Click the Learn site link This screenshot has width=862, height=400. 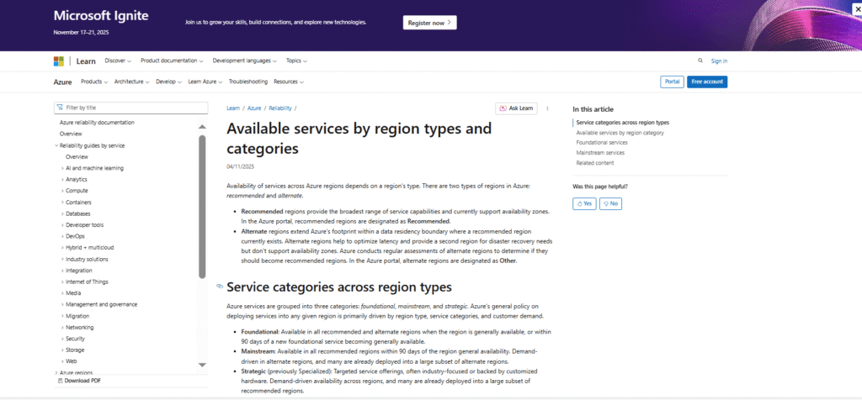(x=86, y=61)
